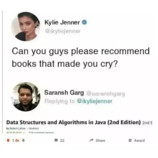Click the Award button label
The height and width of the screenshot is (158, 158).
click(x=139, y=140)
